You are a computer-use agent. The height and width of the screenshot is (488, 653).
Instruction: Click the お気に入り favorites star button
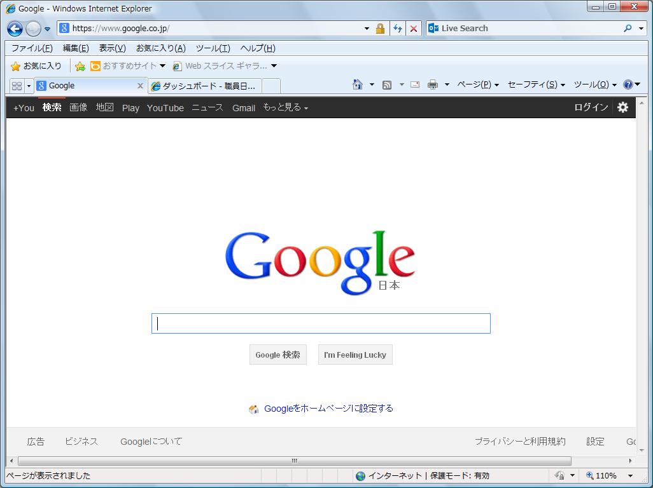(36, 66)
